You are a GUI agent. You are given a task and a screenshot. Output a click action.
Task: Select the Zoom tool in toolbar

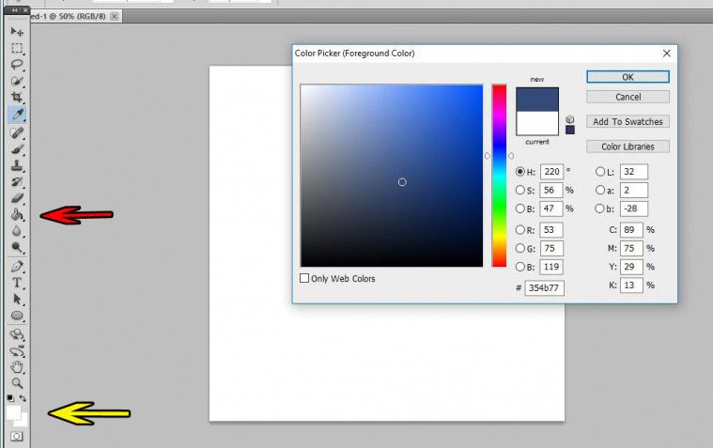(x=17, y=383)
